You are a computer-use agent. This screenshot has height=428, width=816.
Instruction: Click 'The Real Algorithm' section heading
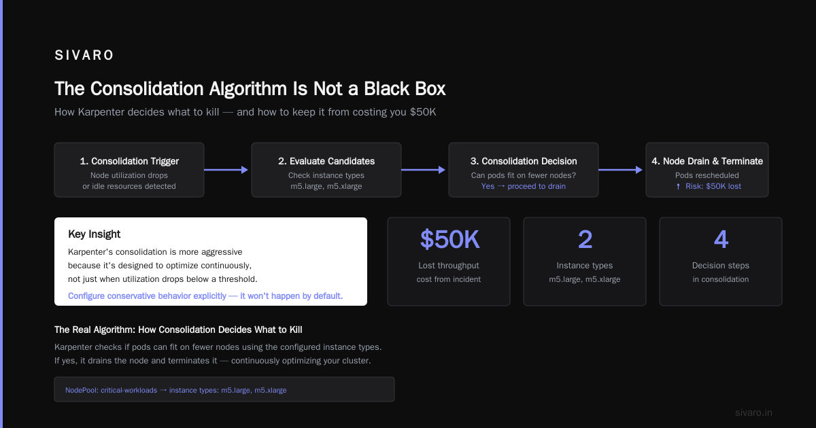click(178, 329)
